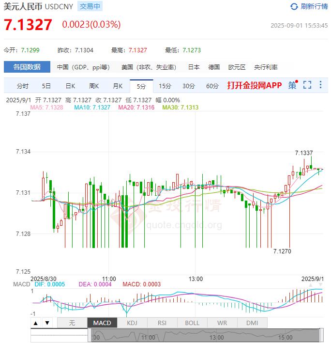The height and width of the screenshot is (343, 331).
Task: Open the 日本 data link
Action: pos(194,67)
